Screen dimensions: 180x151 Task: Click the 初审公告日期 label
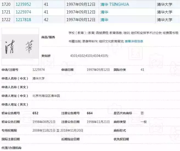coord(11,122)
